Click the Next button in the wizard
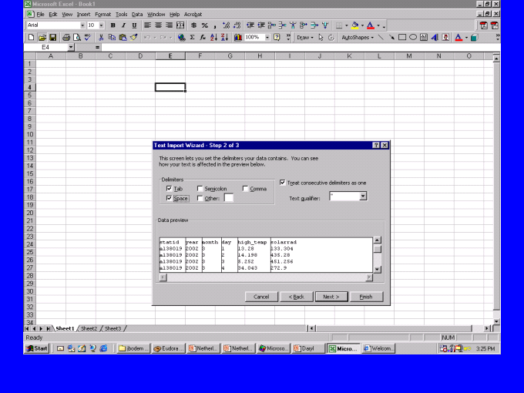This screenshot has height=393, width=524. (331, 297)
